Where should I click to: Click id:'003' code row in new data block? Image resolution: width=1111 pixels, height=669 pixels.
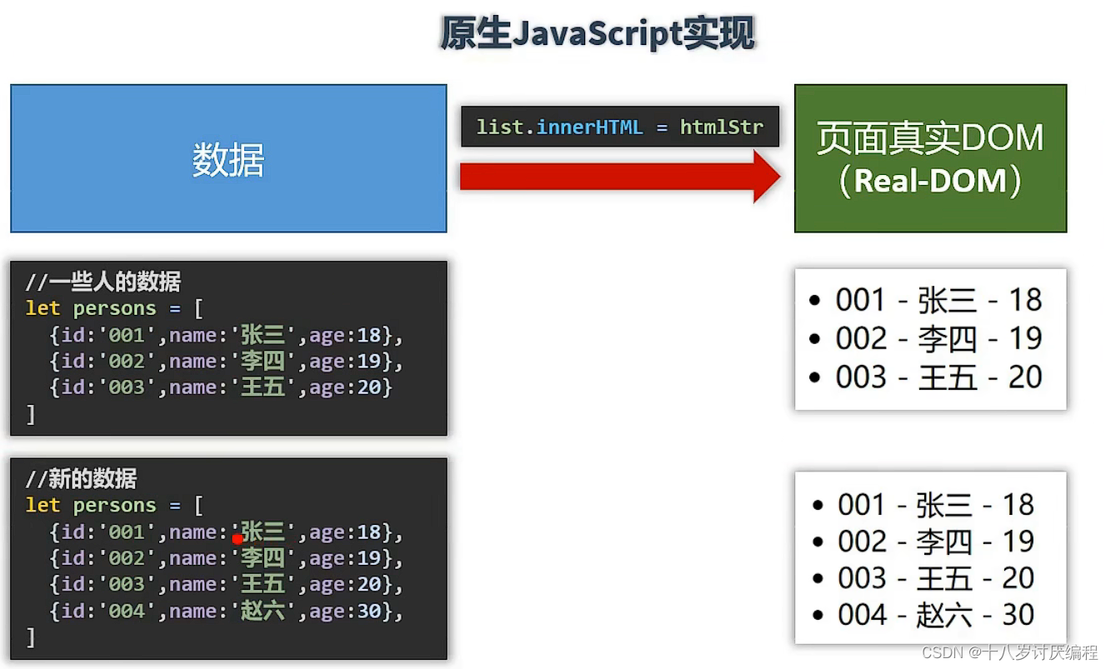226,585
